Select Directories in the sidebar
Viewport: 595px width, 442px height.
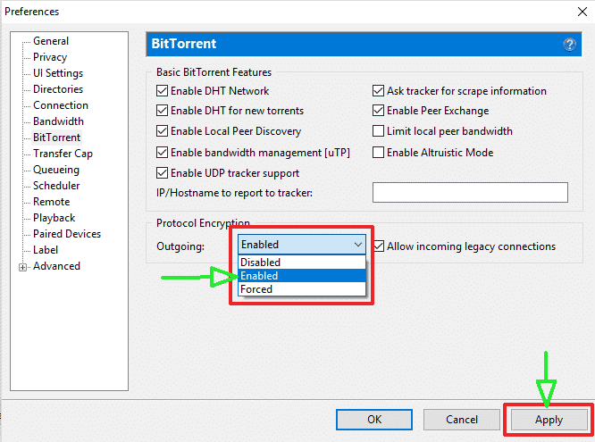point(58,89)
